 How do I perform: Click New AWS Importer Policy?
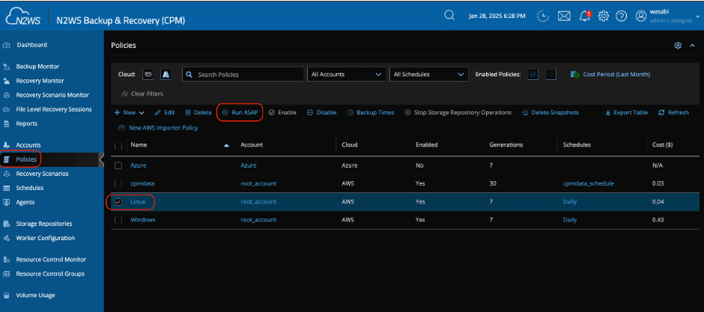tap(158, 128)
